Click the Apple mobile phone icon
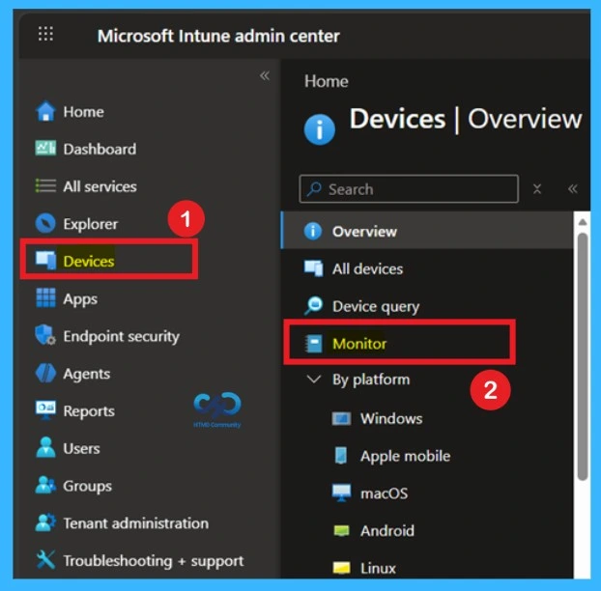 click(341, 456)
